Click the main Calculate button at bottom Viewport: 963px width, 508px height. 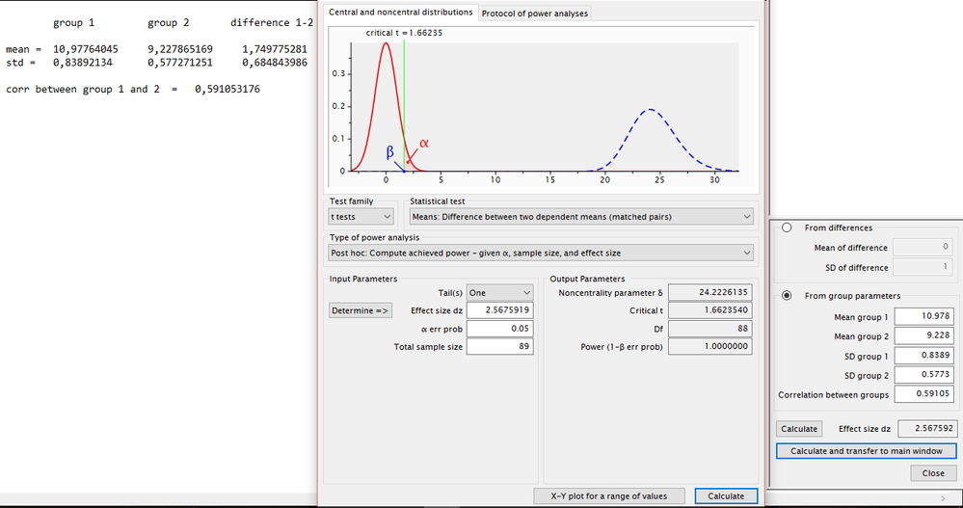point(725,495)
